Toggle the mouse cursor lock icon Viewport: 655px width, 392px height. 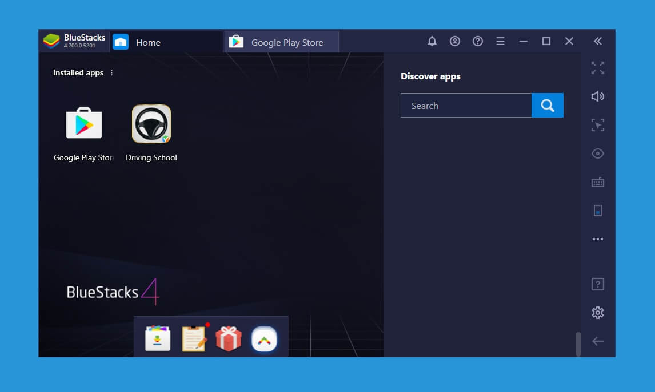point(598,125)
